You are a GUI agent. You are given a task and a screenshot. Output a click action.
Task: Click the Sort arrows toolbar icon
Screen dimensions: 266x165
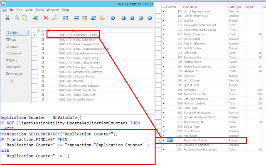pos(102,18)
